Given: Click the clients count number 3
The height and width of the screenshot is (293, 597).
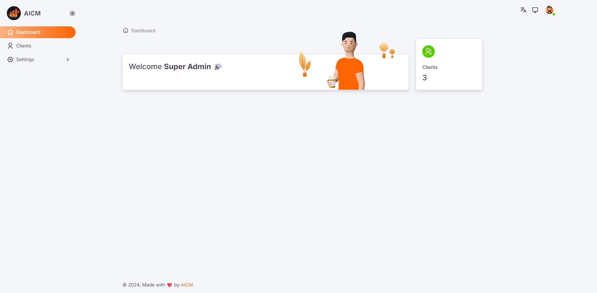Looking at the screenshot, I should tap(424, 78).
